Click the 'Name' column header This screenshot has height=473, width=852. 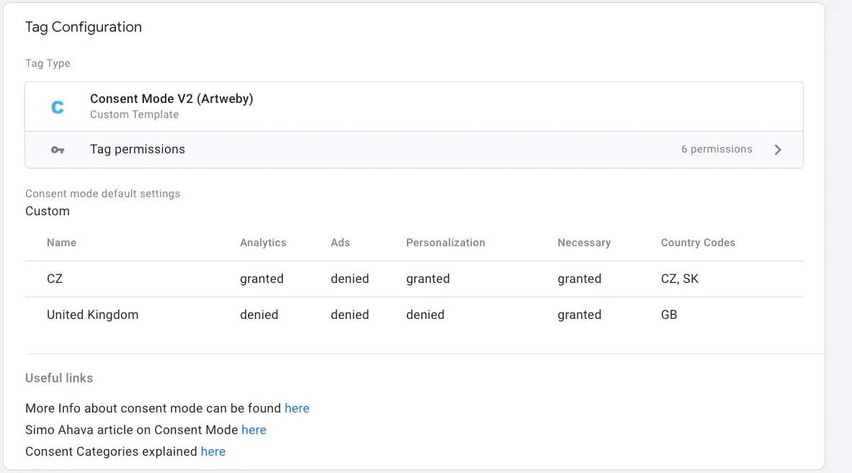tap(61, 243)
